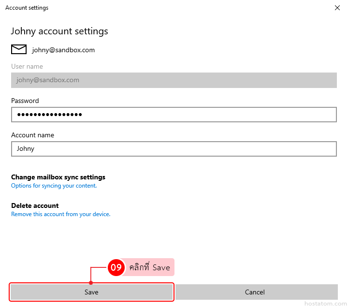The image size is (348, 307).
Task: Click the Delete account heading
Action: 35,205
